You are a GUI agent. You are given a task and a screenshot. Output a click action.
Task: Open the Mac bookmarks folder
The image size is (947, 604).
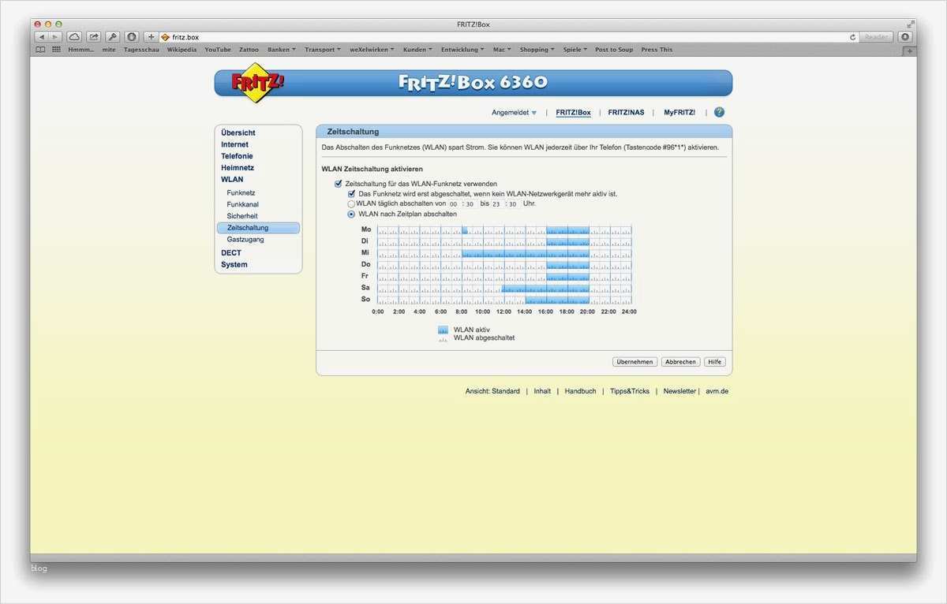click(x=502, y=50)
